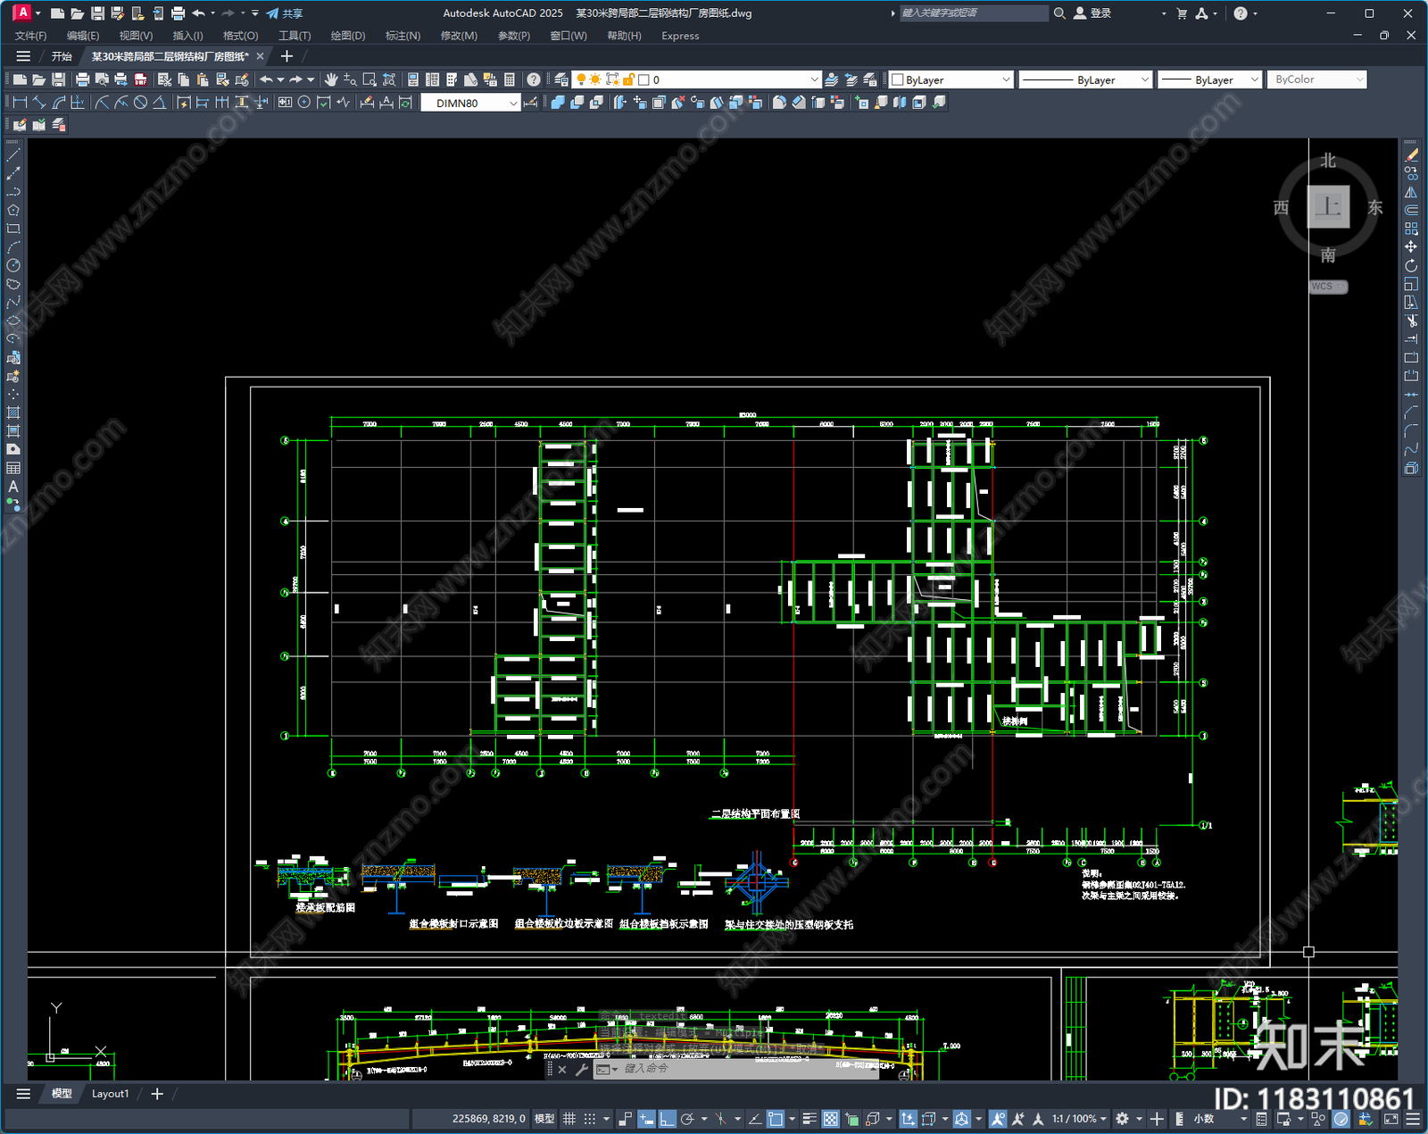Select the Rotate tool in right toolbar

click(1411, 265)
